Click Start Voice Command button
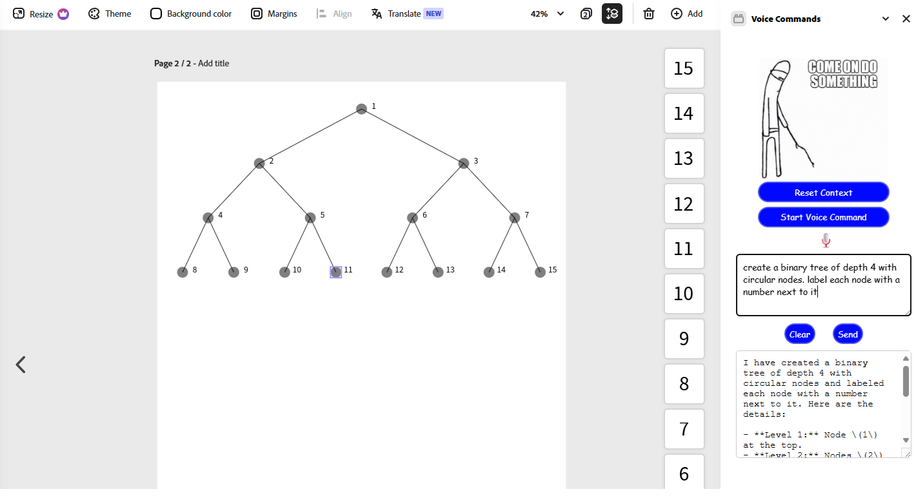 [824, 217]
